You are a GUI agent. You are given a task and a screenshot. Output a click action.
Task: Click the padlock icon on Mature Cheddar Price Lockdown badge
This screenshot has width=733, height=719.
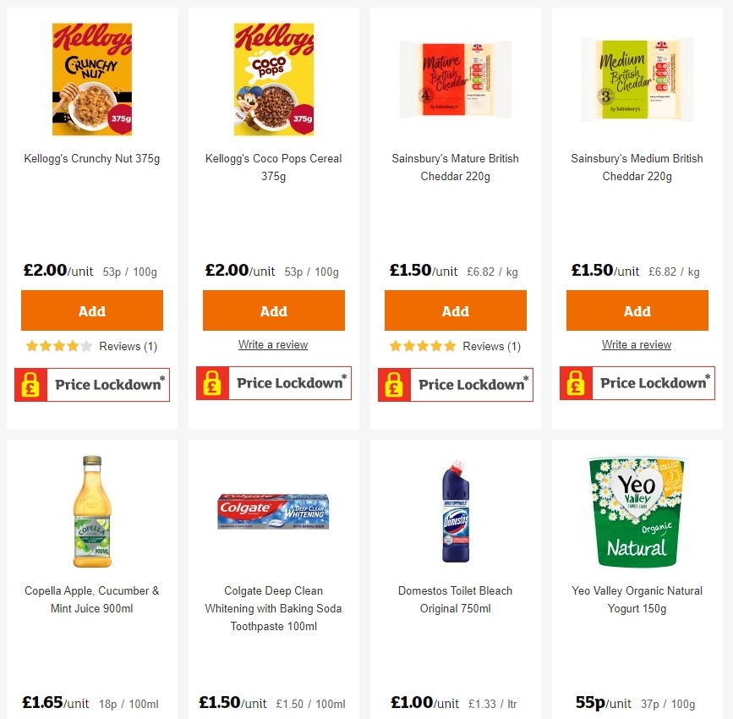point(394,385)
